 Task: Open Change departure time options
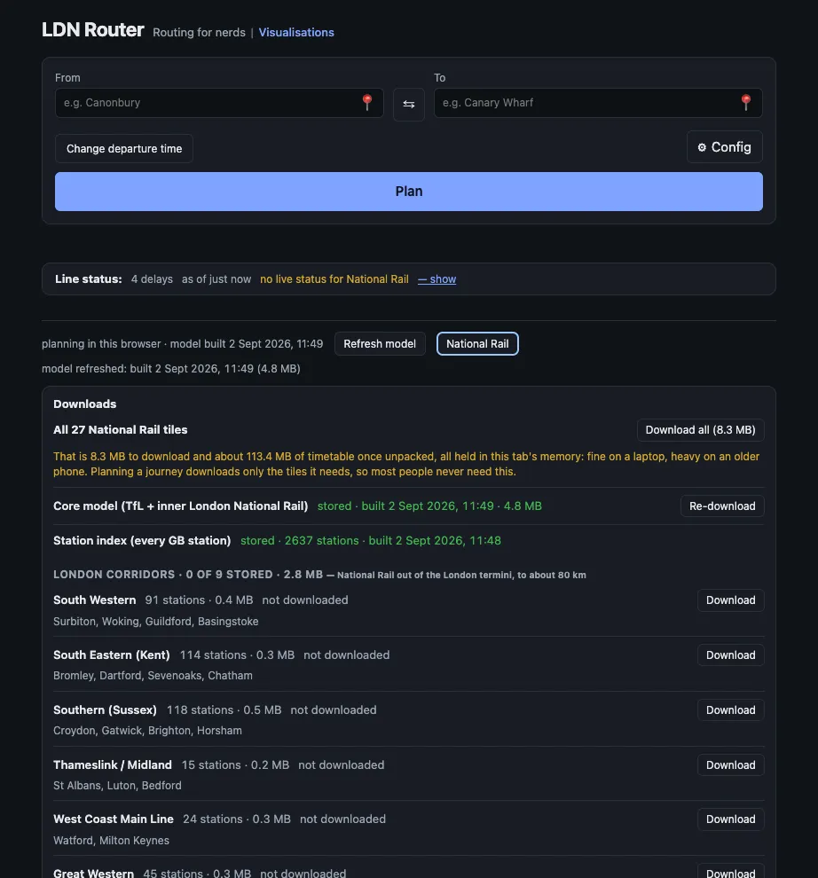[124, 148]
